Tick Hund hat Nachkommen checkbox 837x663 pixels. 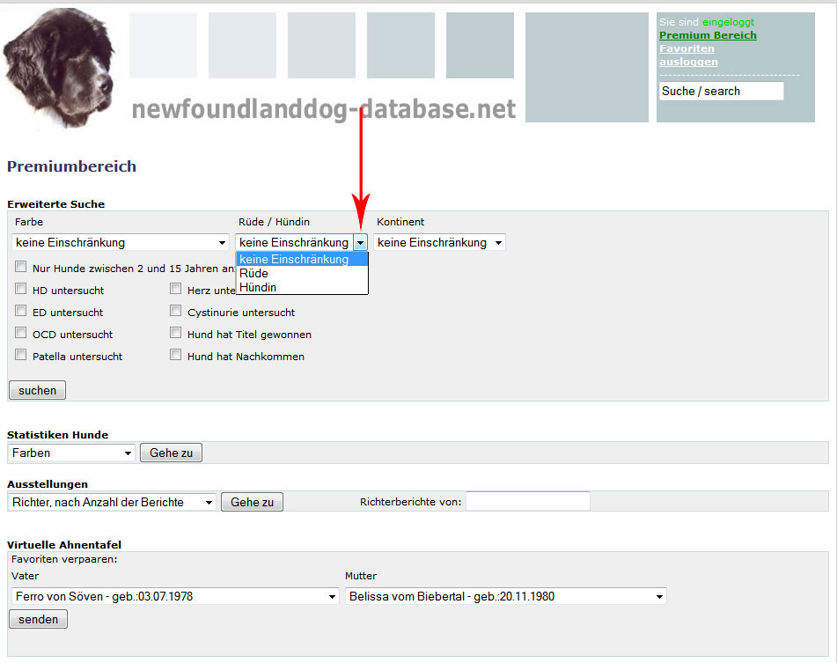(176, 355)
